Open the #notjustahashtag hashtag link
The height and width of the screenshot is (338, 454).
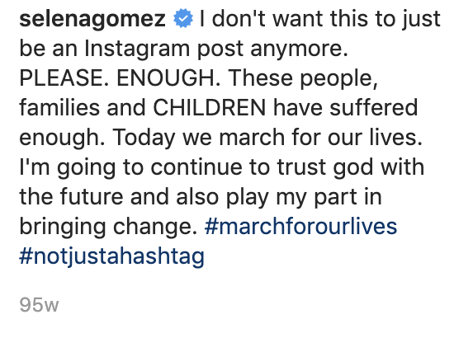pos(111,257)
